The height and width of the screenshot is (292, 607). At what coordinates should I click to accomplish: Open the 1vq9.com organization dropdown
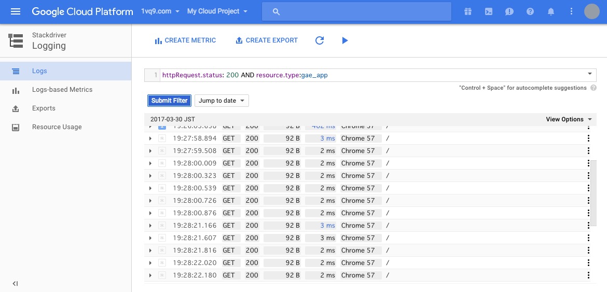(160, 11)
